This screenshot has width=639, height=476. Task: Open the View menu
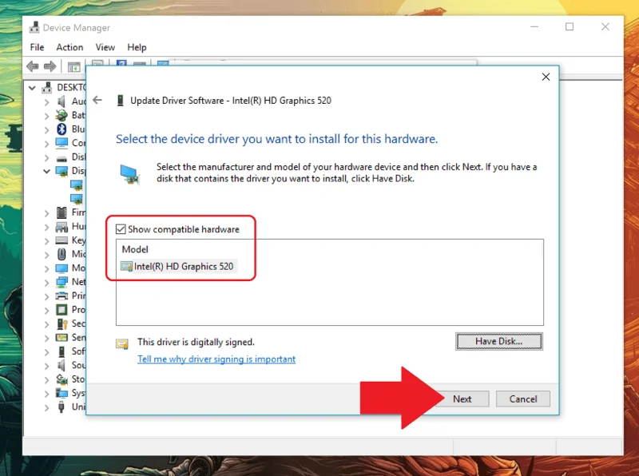pos(105,47)
